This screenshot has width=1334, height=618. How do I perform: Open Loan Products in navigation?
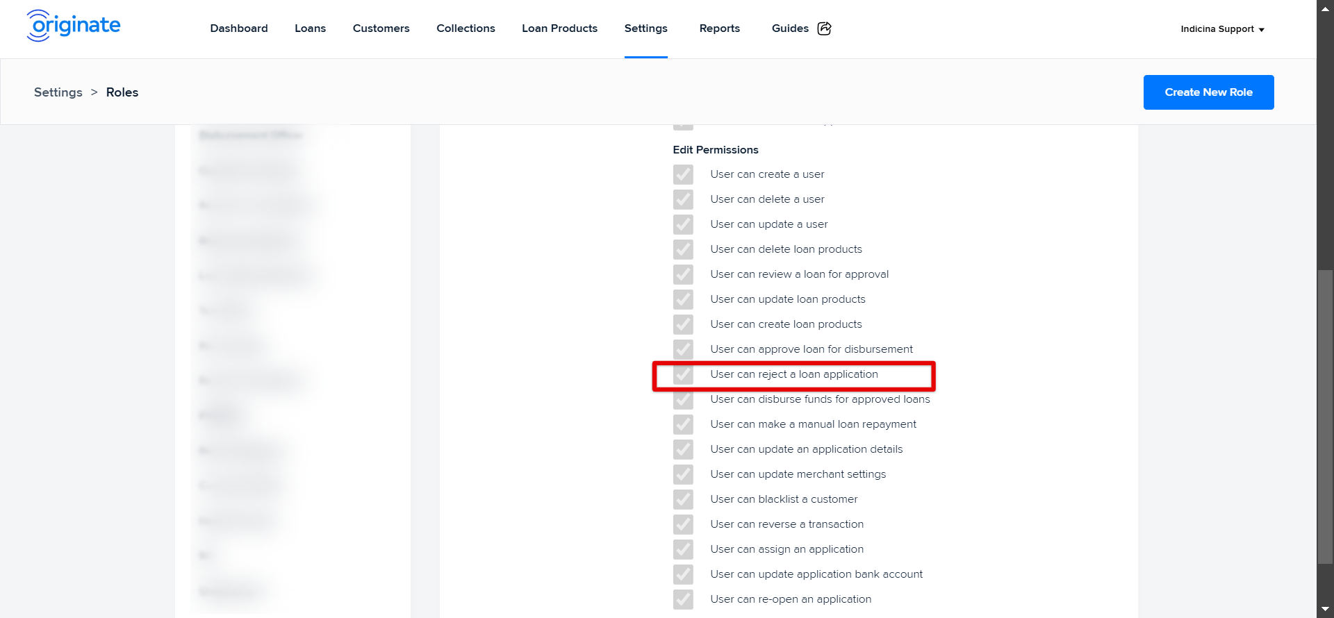click(x=559, y=28)
